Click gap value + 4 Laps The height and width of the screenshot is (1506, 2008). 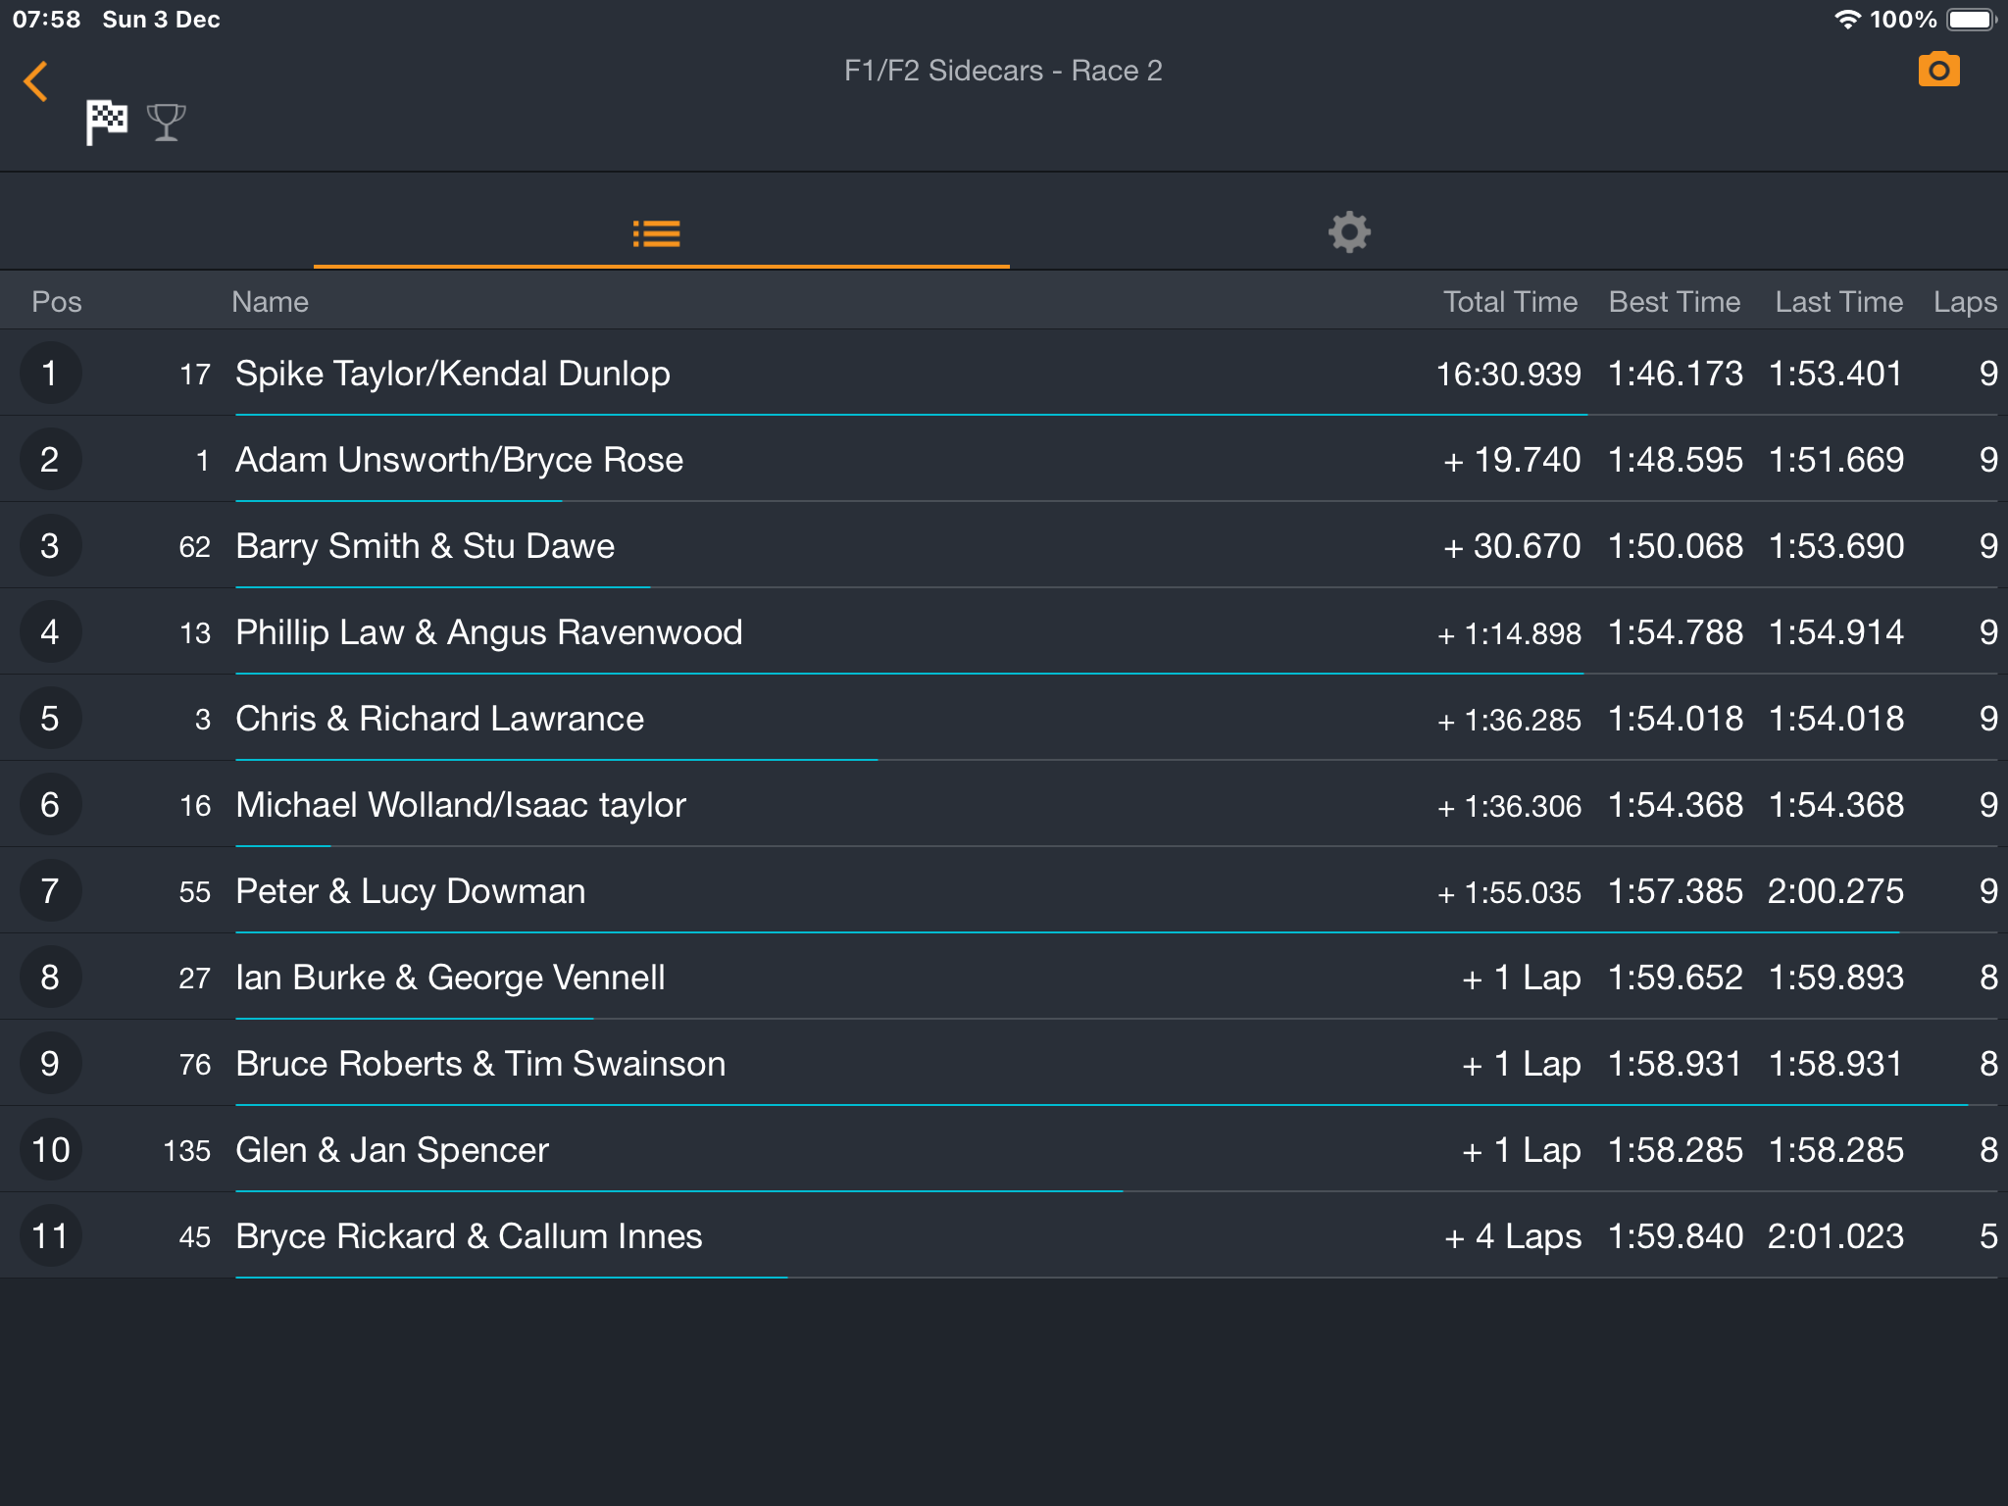1513,1236
